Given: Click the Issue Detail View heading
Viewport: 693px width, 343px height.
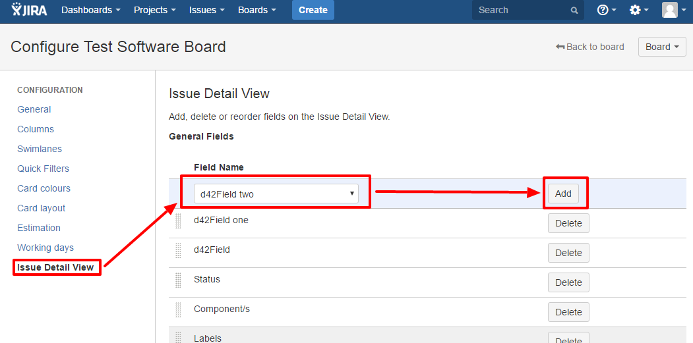Looking at the screenshot, I should [219, 93].
